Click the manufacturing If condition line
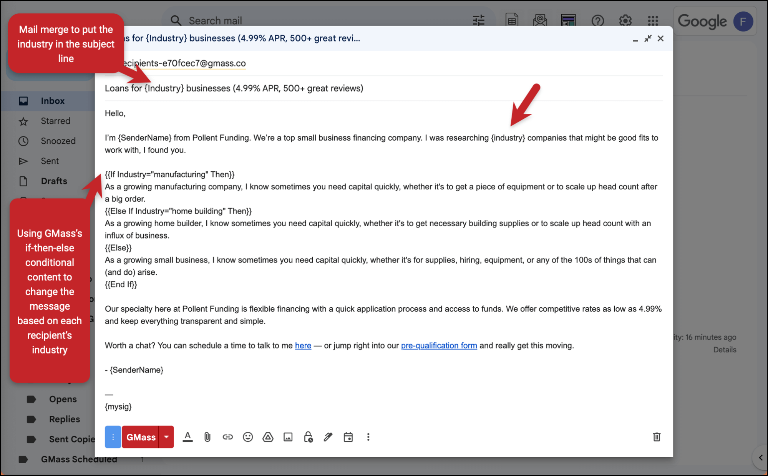768x476 pixels. [169, 174]
